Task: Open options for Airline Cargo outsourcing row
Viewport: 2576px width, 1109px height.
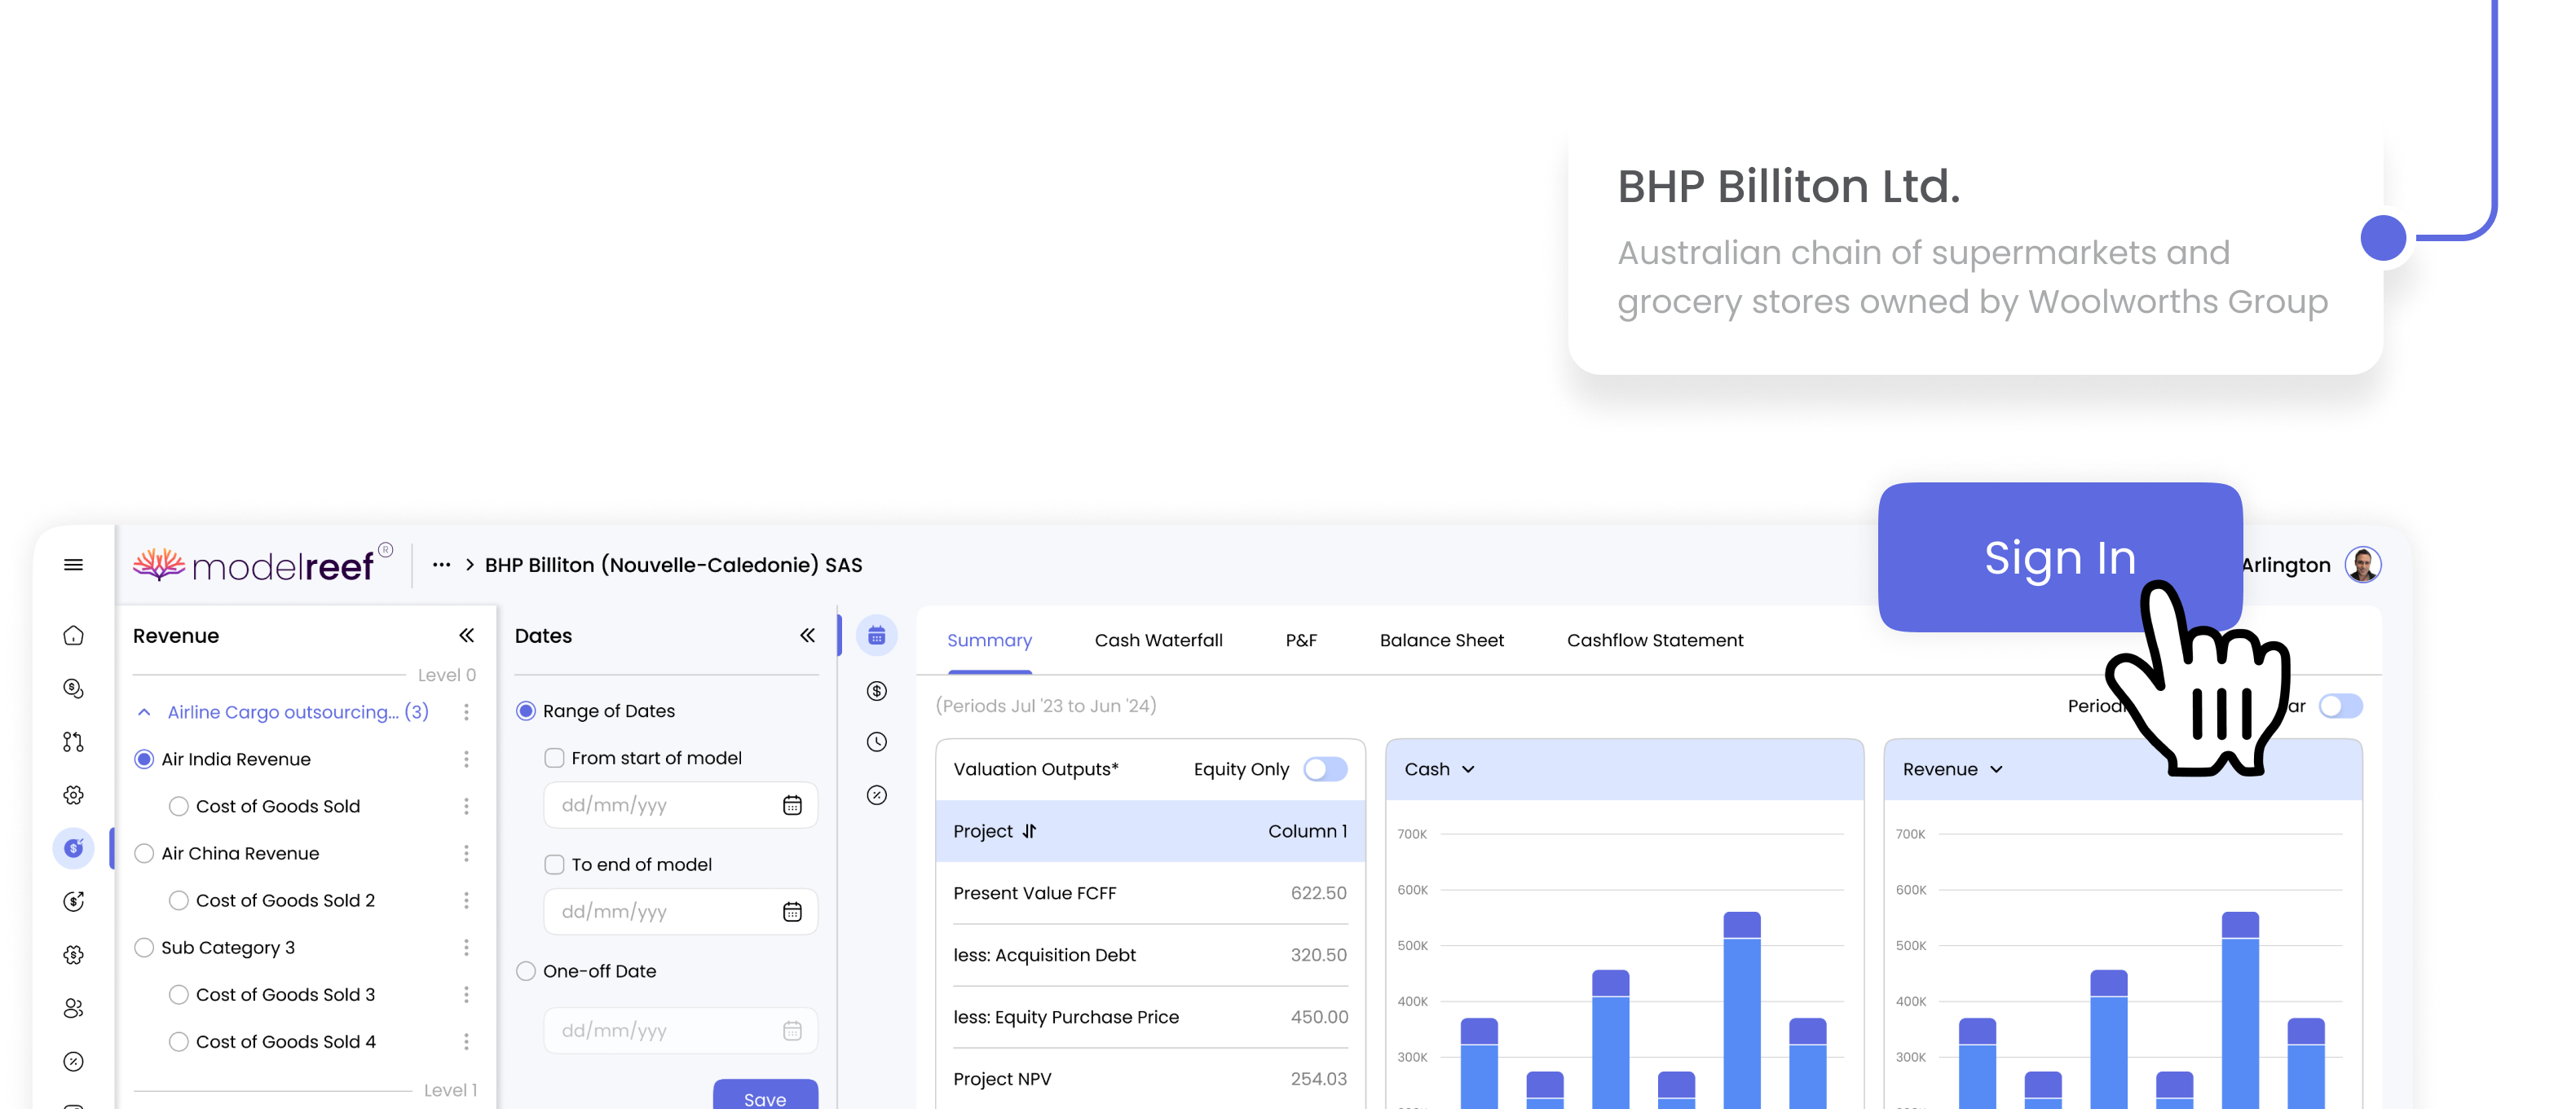Action: (x=466, y=712)
